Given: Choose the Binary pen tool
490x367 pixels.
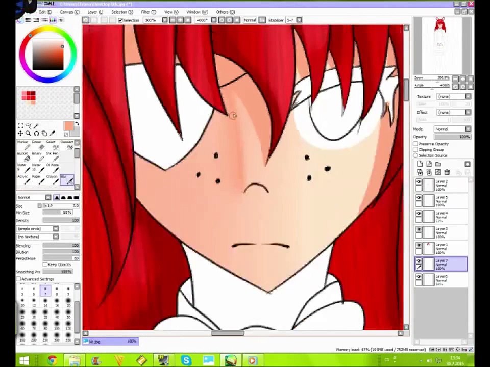Looking at the screenshot, I should (37, 156).
